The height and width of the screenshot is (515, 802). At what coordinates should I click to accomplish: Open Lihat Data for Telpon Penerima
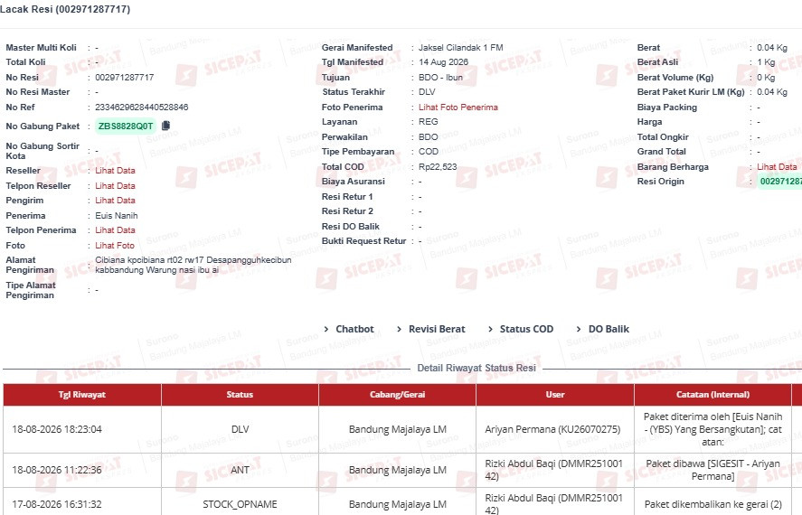(x=115, y=230)
